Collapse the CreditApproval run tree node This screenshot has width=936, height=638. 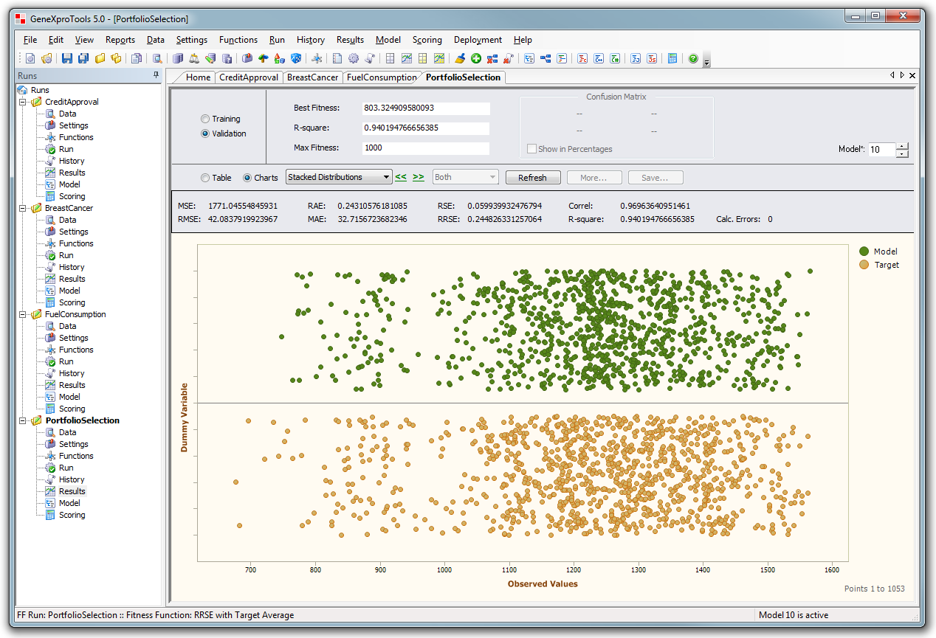coord(23,102)
